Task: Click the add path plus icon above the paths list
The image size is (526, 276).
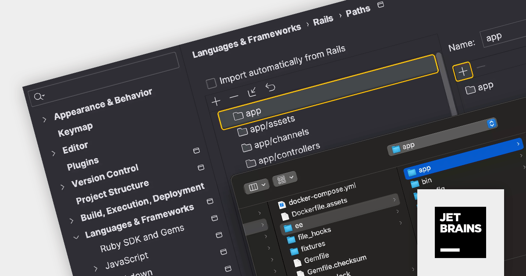Action: (x=216, y=102)
